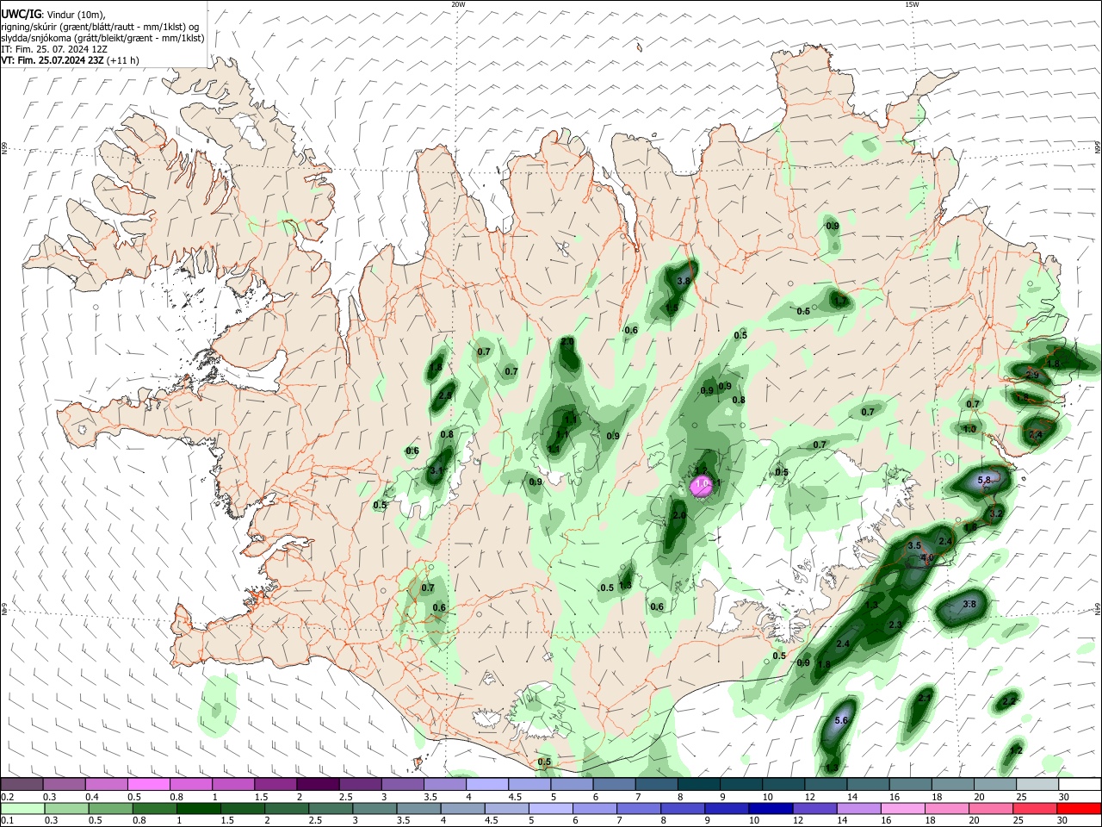
Task: Select the darkest purple 2–2.5 legend swatch
Action: pos(317,784)
